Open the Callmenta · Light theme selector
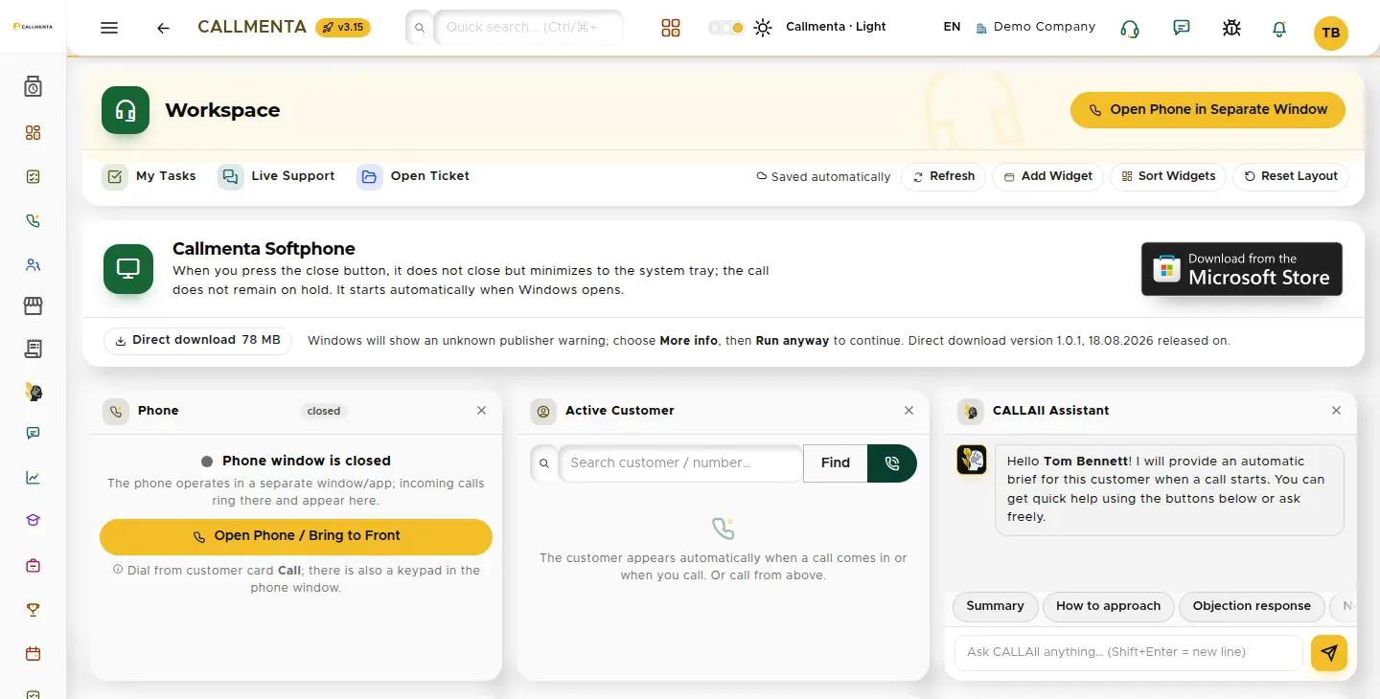The height and width of the screenshot is (699, 1380). (836, 27)
